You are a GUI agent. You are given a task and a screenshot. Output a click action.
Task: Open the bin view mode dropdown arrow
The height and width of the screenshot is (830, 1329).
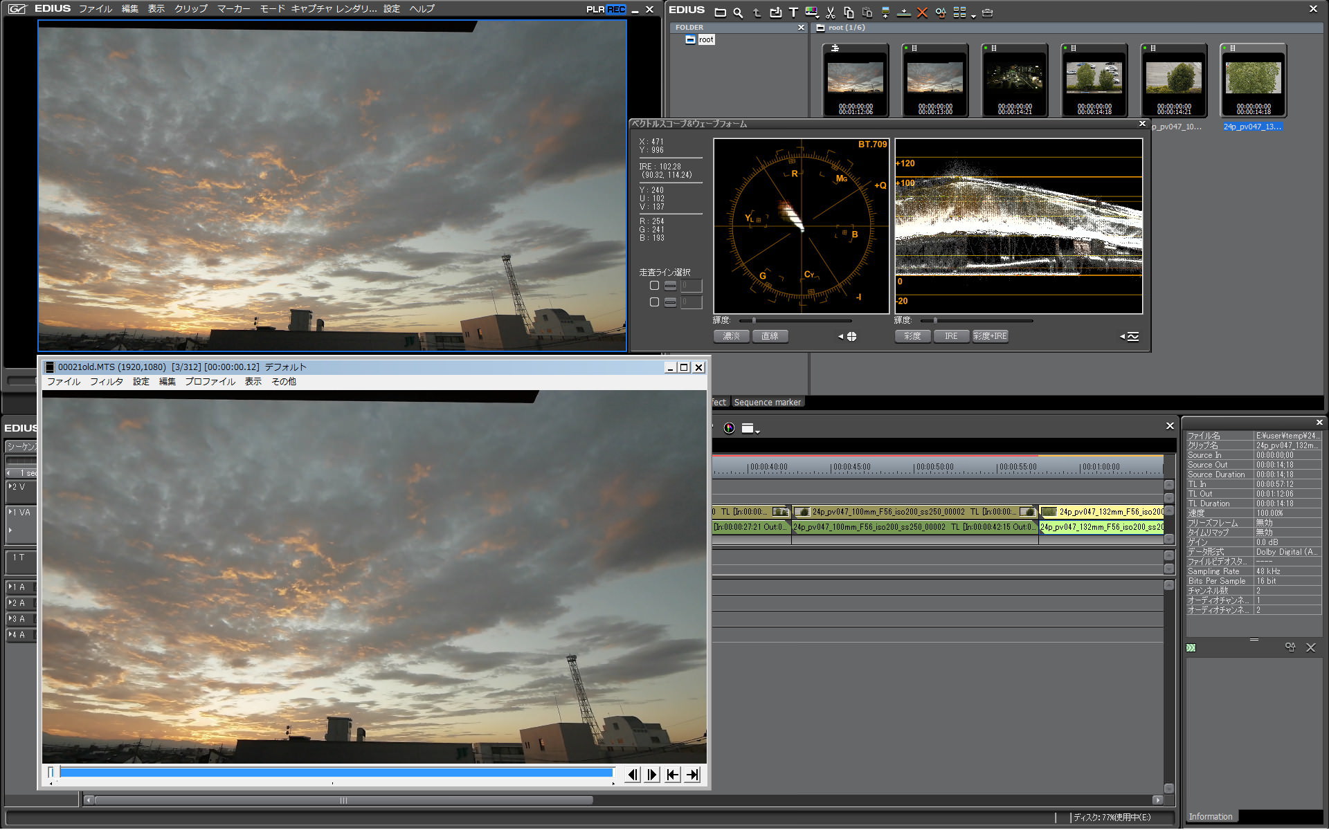pos(973,15)
